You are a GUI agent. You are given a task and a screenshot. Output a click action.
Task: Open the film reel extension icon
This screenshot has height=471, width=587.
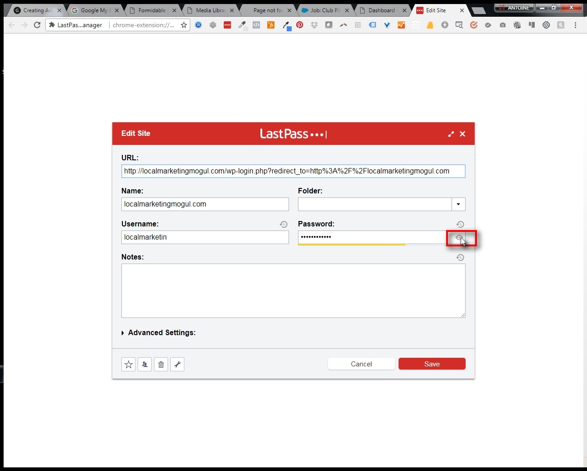pyautogui.click(x=517, y=25)
